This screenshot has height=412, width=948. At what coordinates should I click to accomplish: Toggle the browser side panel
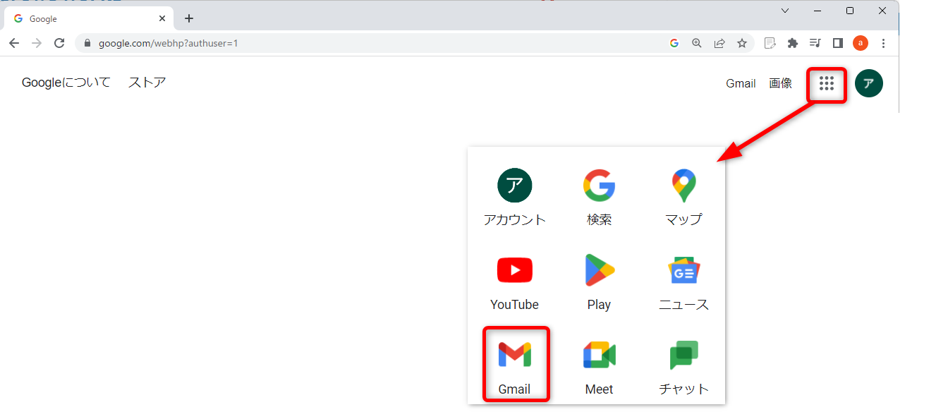[838, 43]
